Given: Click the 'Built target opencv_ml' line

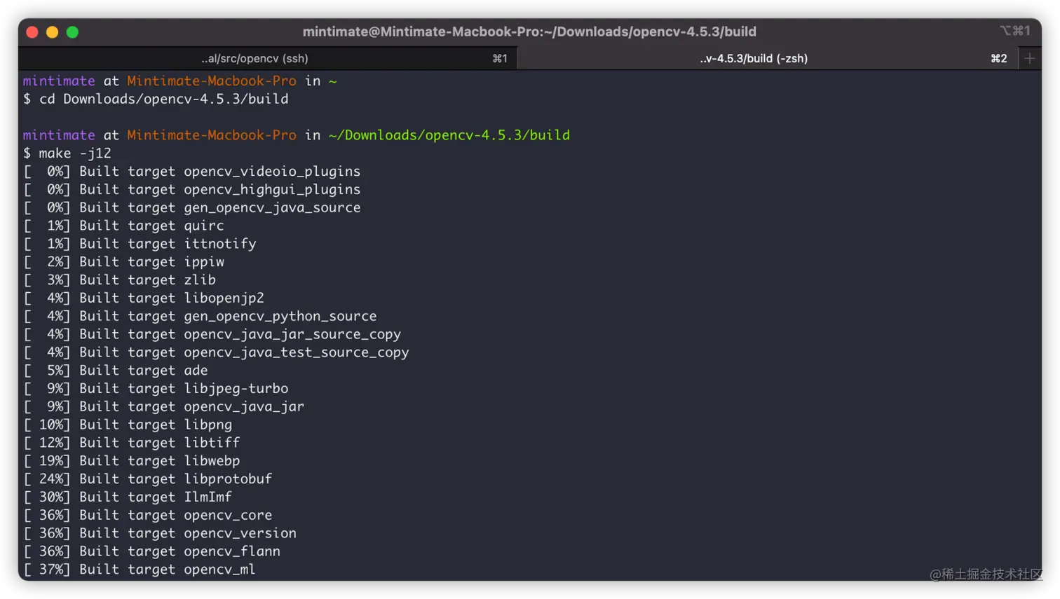Looking at the screenshot, I should 140,570.
